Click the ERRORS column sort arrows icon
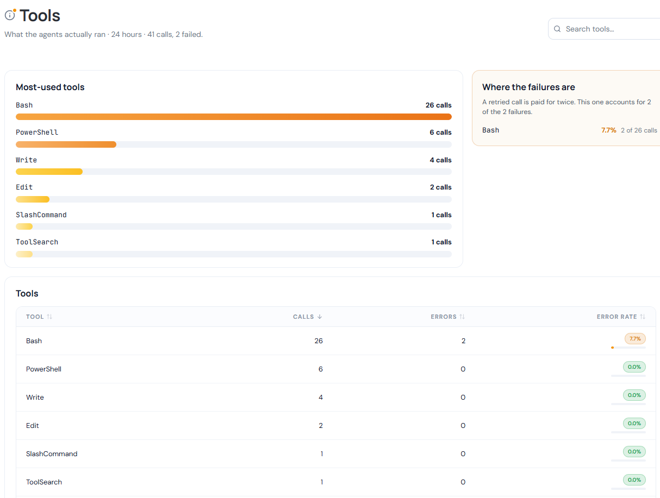This screenshot has height=498, width=660. [462, 317]
